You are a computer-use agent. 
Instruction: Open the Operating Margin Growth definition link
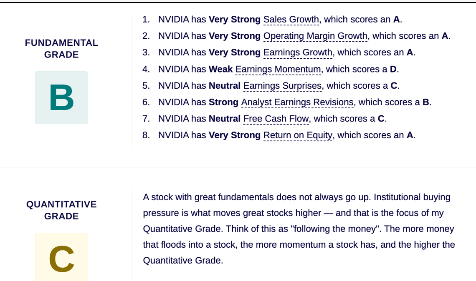point(315,36)
